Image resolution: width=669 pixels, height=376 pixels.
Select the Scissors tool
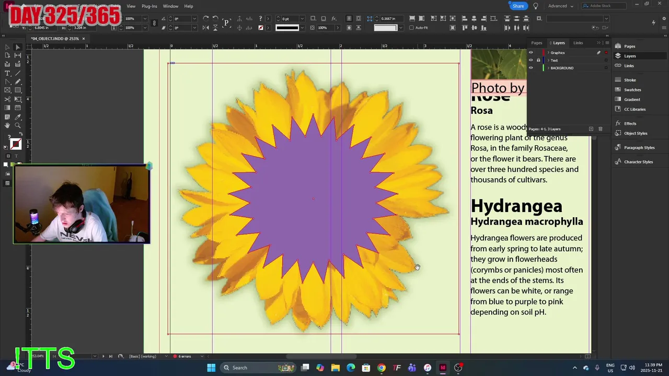pos(7,99)
